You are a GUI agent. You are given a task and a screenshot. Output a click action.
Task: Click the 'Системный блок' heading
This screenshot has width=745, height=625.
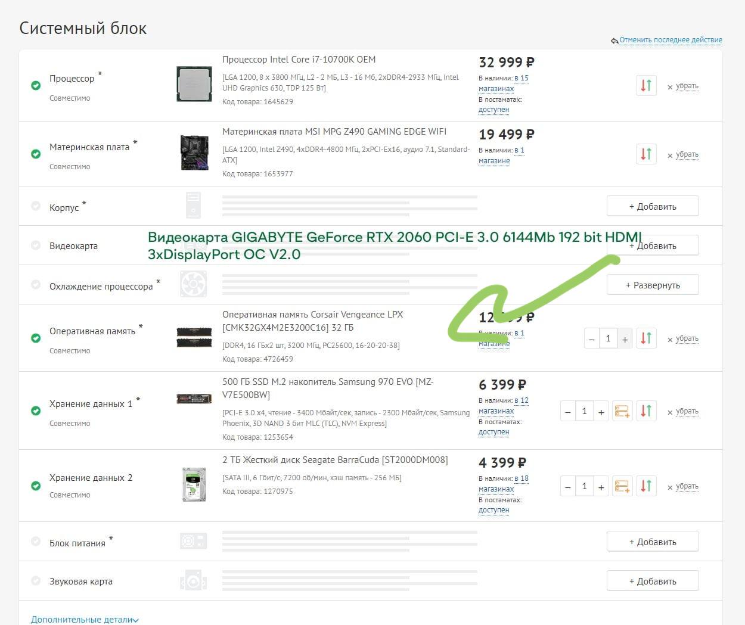[x=83, y=28]
